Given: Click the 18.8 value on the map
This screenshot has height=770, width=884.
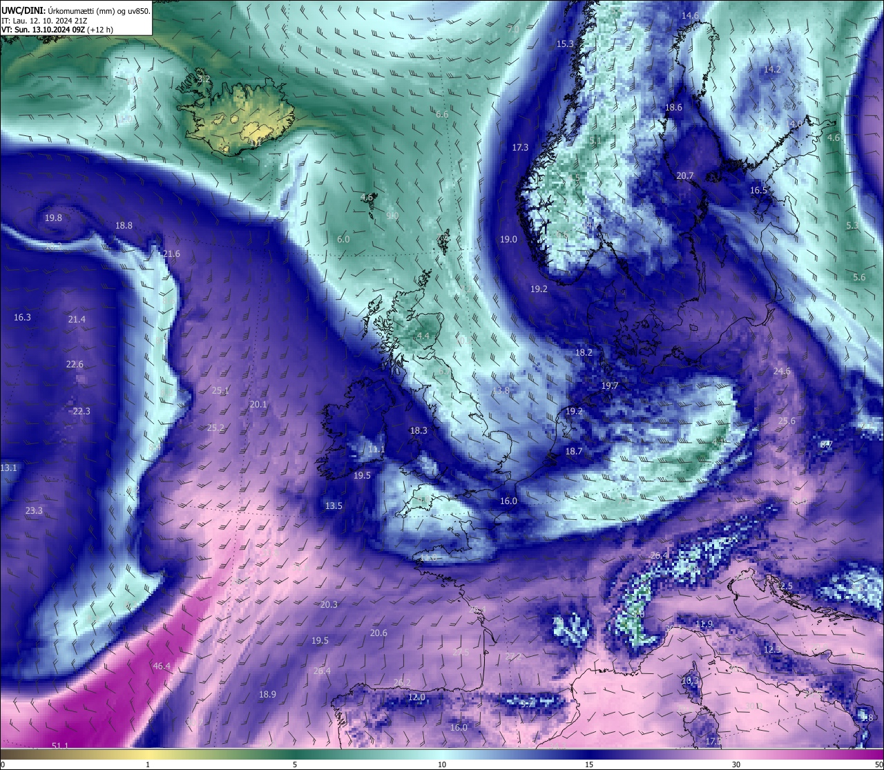Looking at the screenshot, I should 124,226.
